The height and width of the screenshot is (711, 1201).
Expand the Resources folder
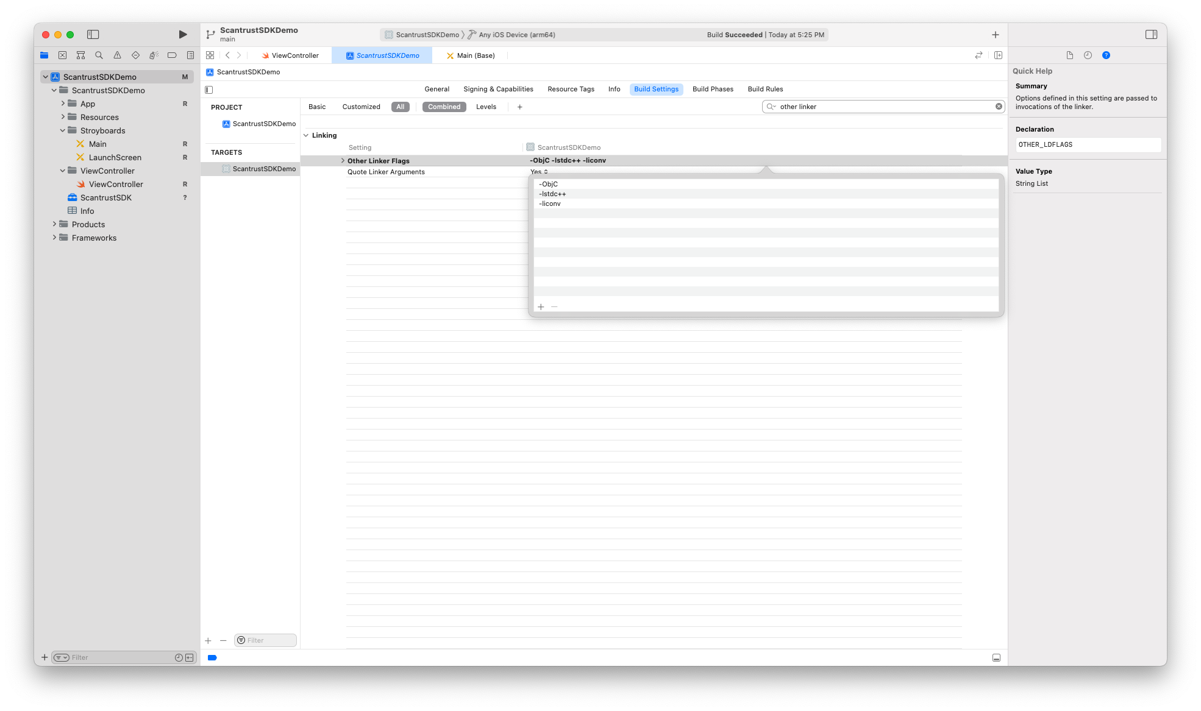coord(62,117)
